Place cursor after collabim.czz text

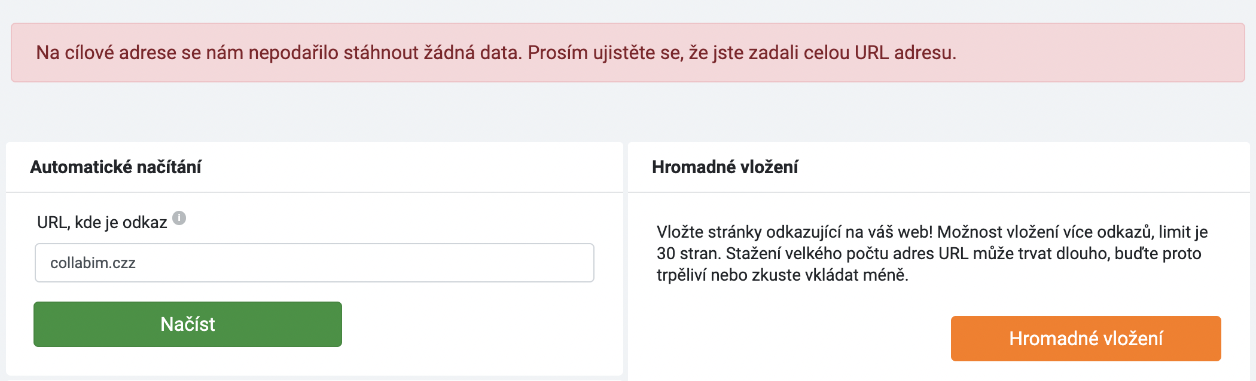(x=137, y=263)
